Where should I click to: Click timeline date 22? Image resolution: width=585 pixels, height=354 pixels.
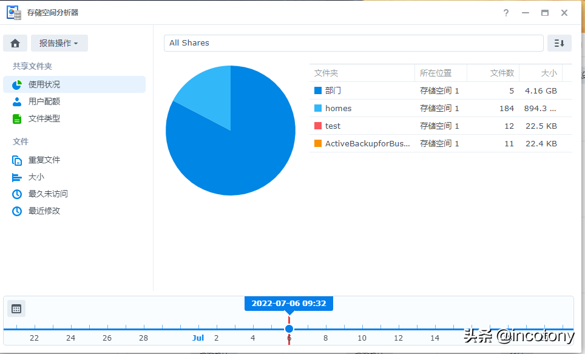35,338
